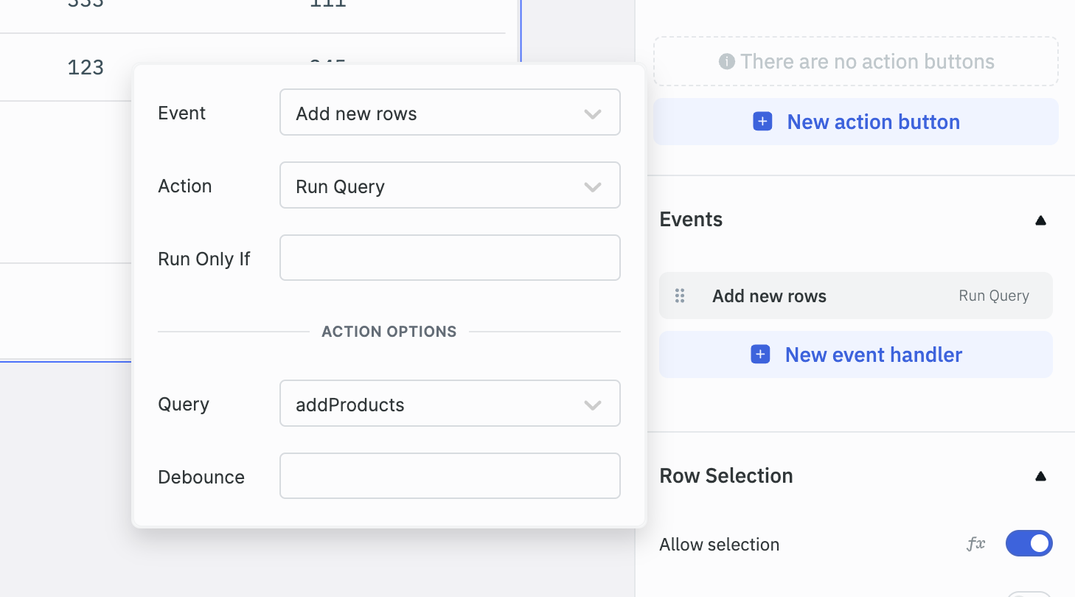Viewport: 1075px width, 597px height.
Task: Collapse the Row Selection section
Action: (x=1040, y=476)
